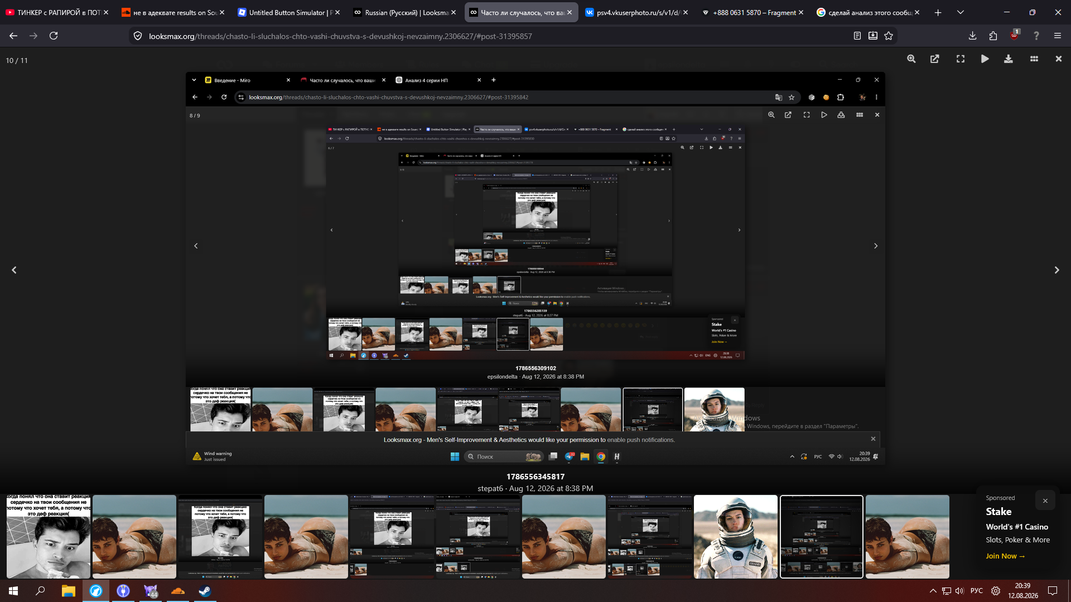
Task: Open network status in system tray
Action: tap(947, 591)
